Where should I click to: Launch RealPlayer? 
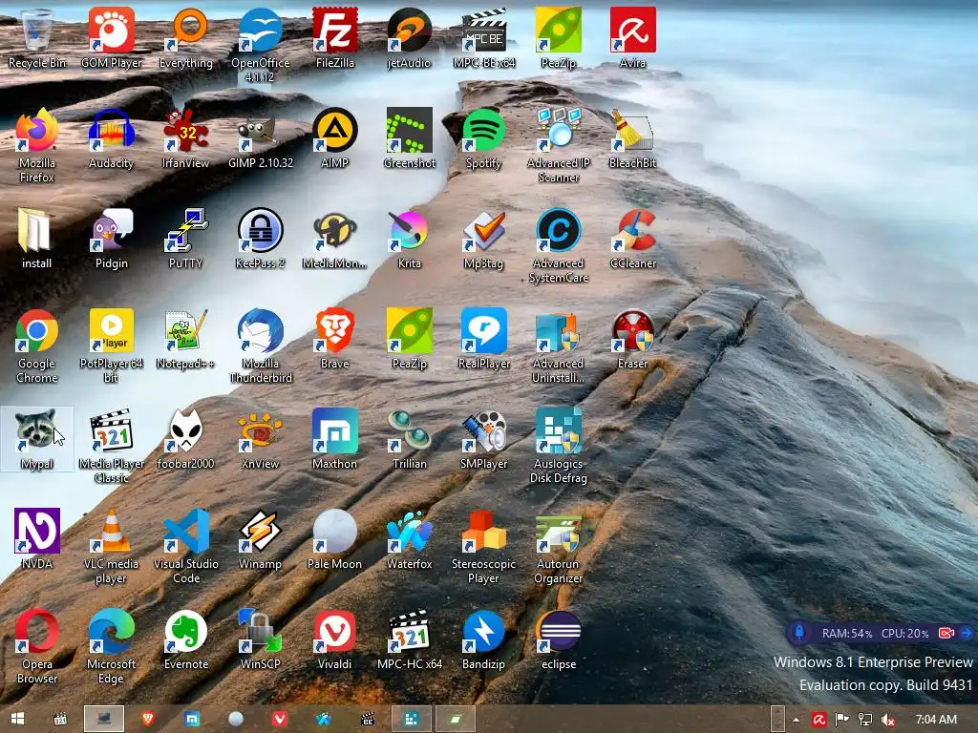(484, 339)
